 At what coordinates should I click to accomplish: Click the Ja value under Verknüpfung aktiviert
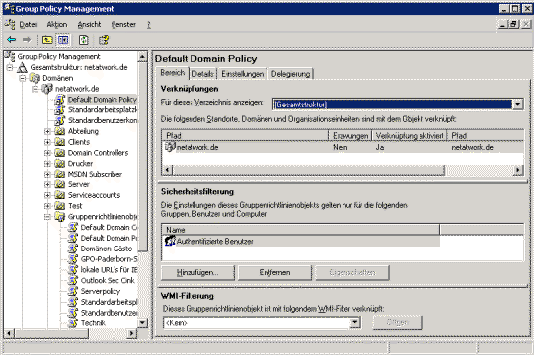pos(380,147)
